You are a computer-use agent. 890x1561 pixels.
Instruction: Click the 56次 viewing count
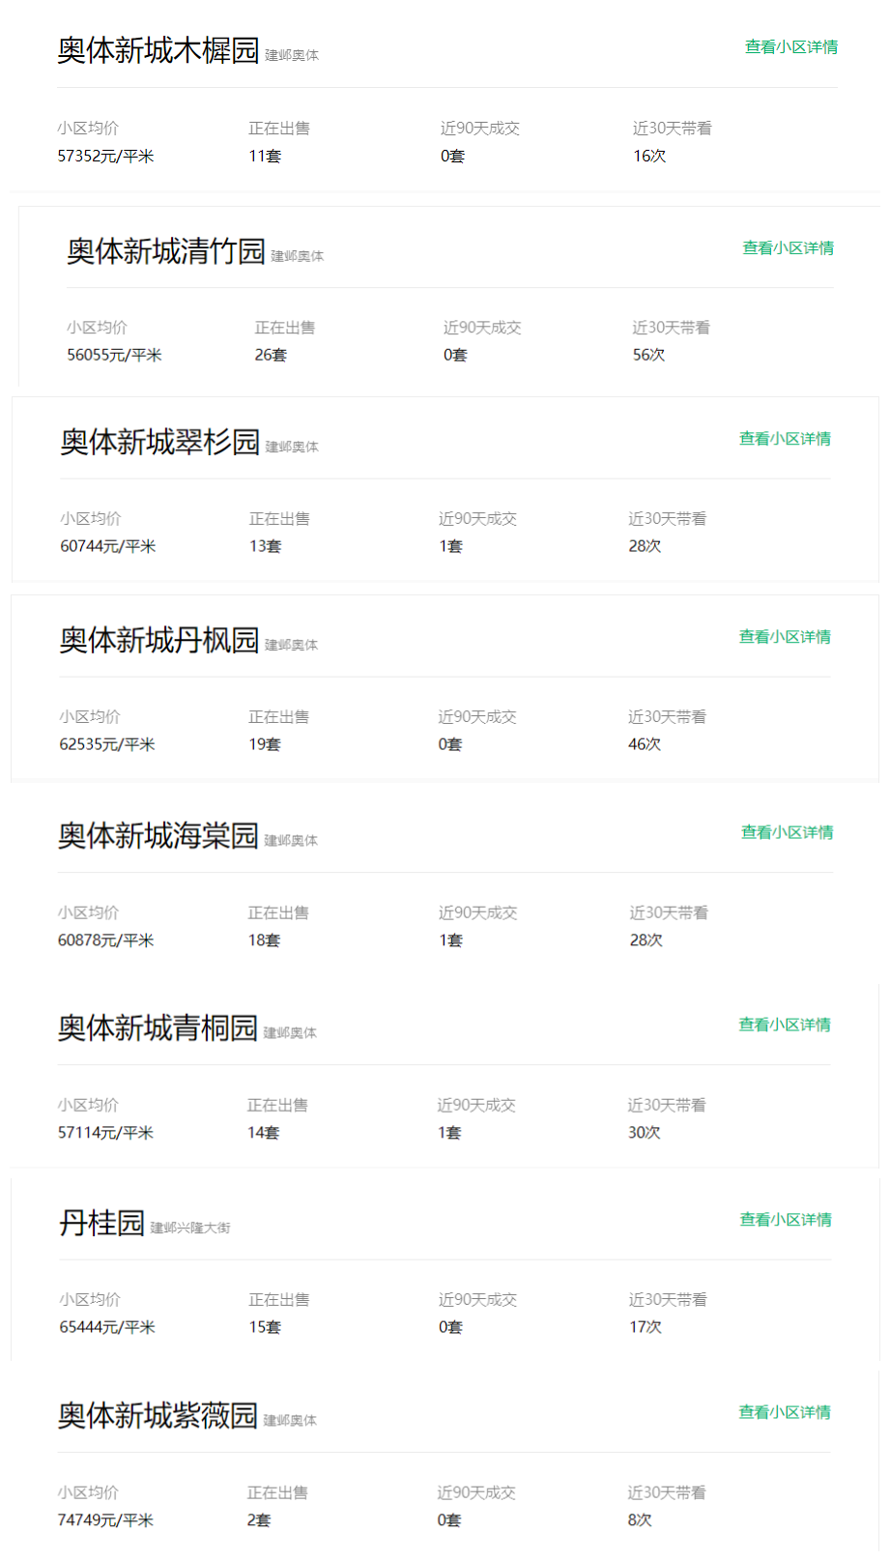coord(648,356)
